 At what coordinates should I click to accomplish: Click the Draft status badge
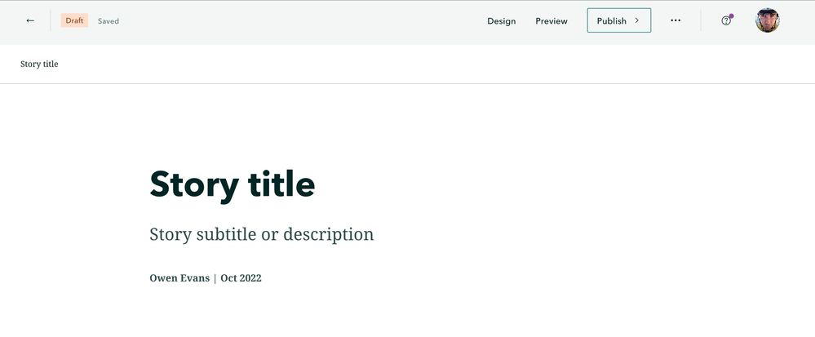(x=74, y=21)
